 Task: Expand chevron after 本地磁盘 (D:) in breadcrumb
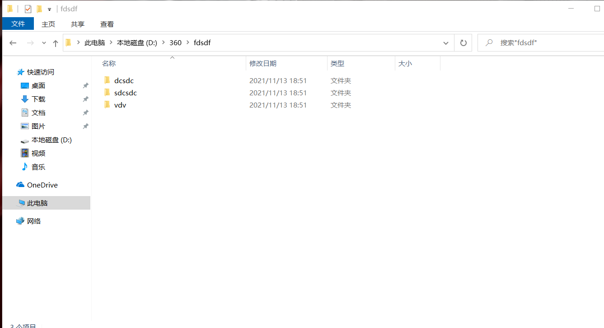coord(163,43)
